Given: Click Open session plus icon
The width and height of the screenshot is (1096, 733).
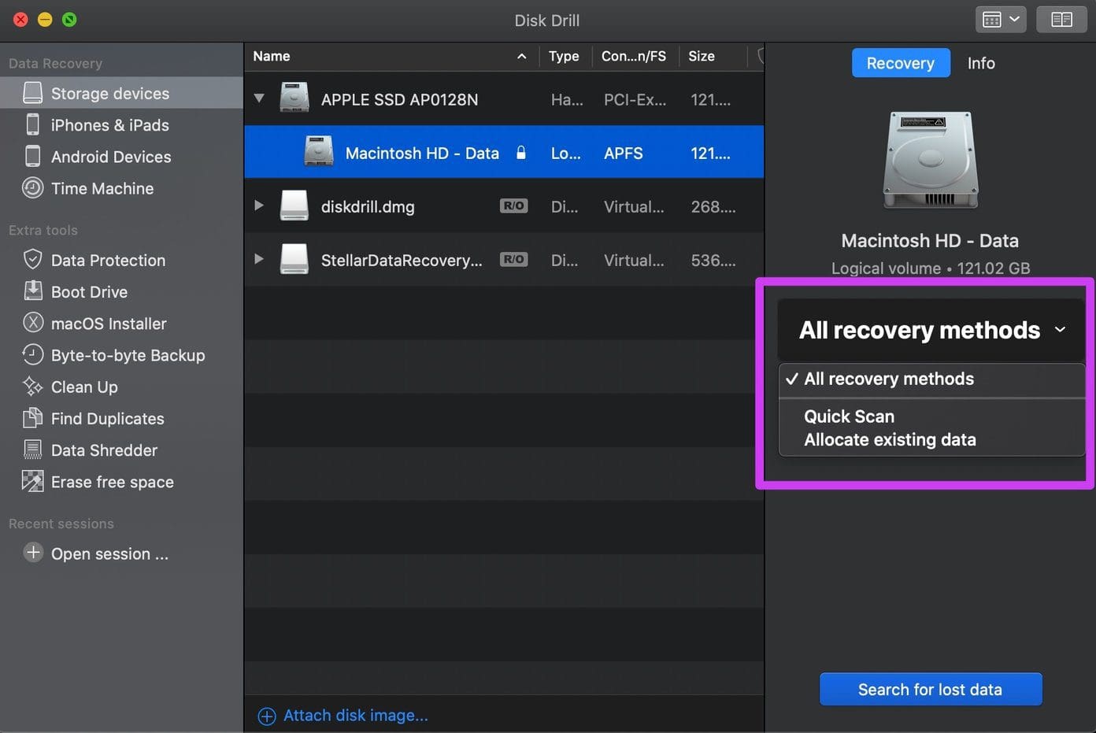Looking at the screenshot, I should point(33,553).
